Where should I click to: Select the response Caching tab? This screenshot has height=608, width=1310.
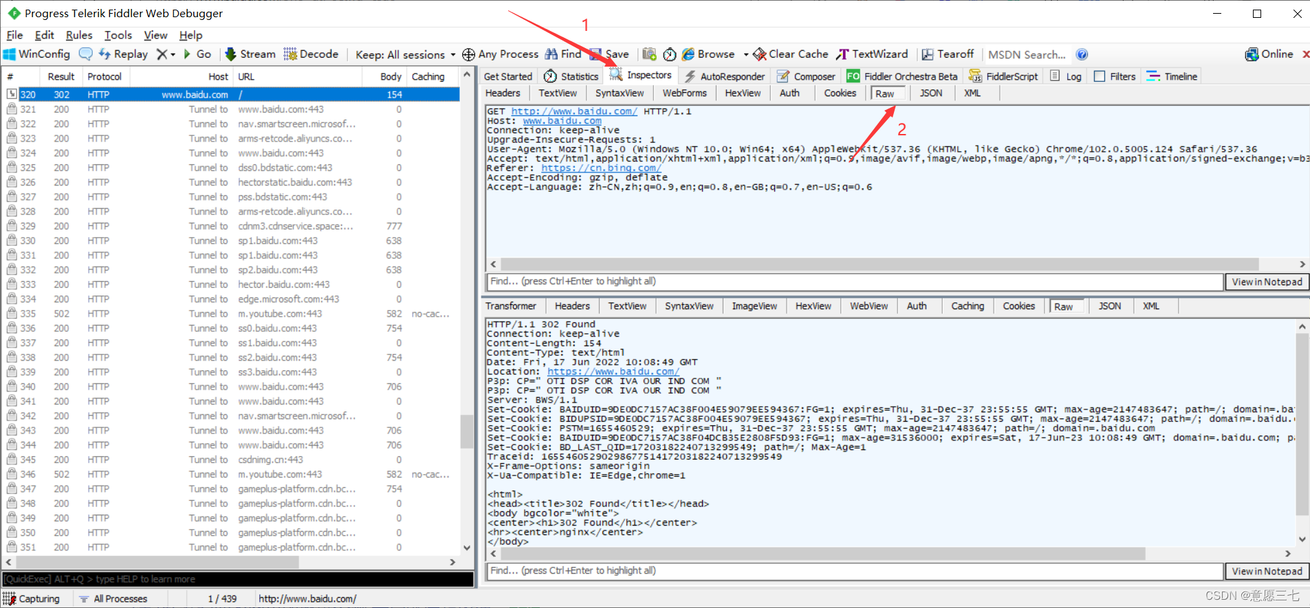tap(968, 306)
